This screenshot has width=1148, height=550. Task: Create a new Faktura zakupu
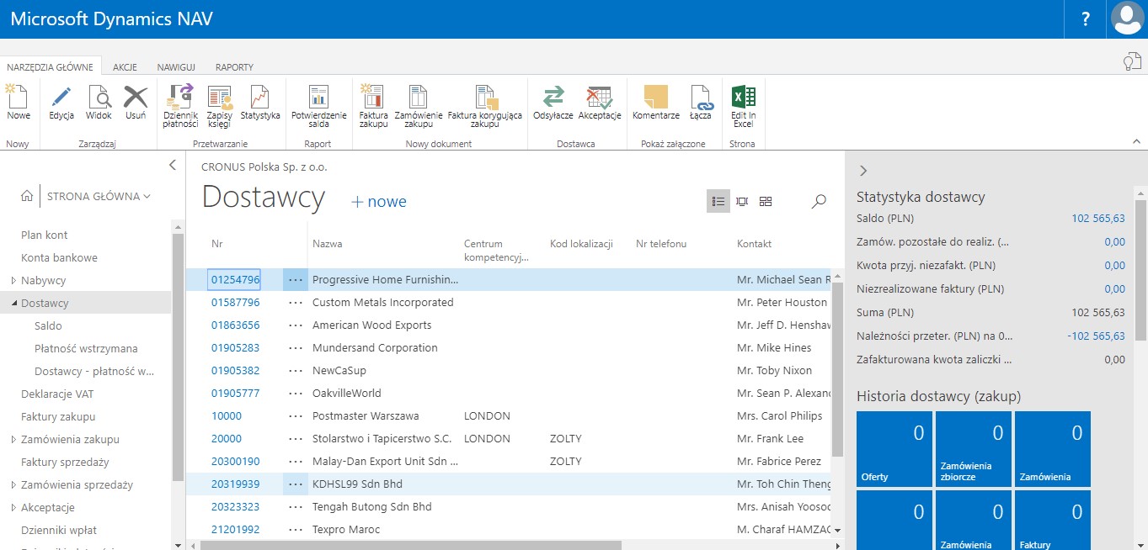tap(372, 105)
